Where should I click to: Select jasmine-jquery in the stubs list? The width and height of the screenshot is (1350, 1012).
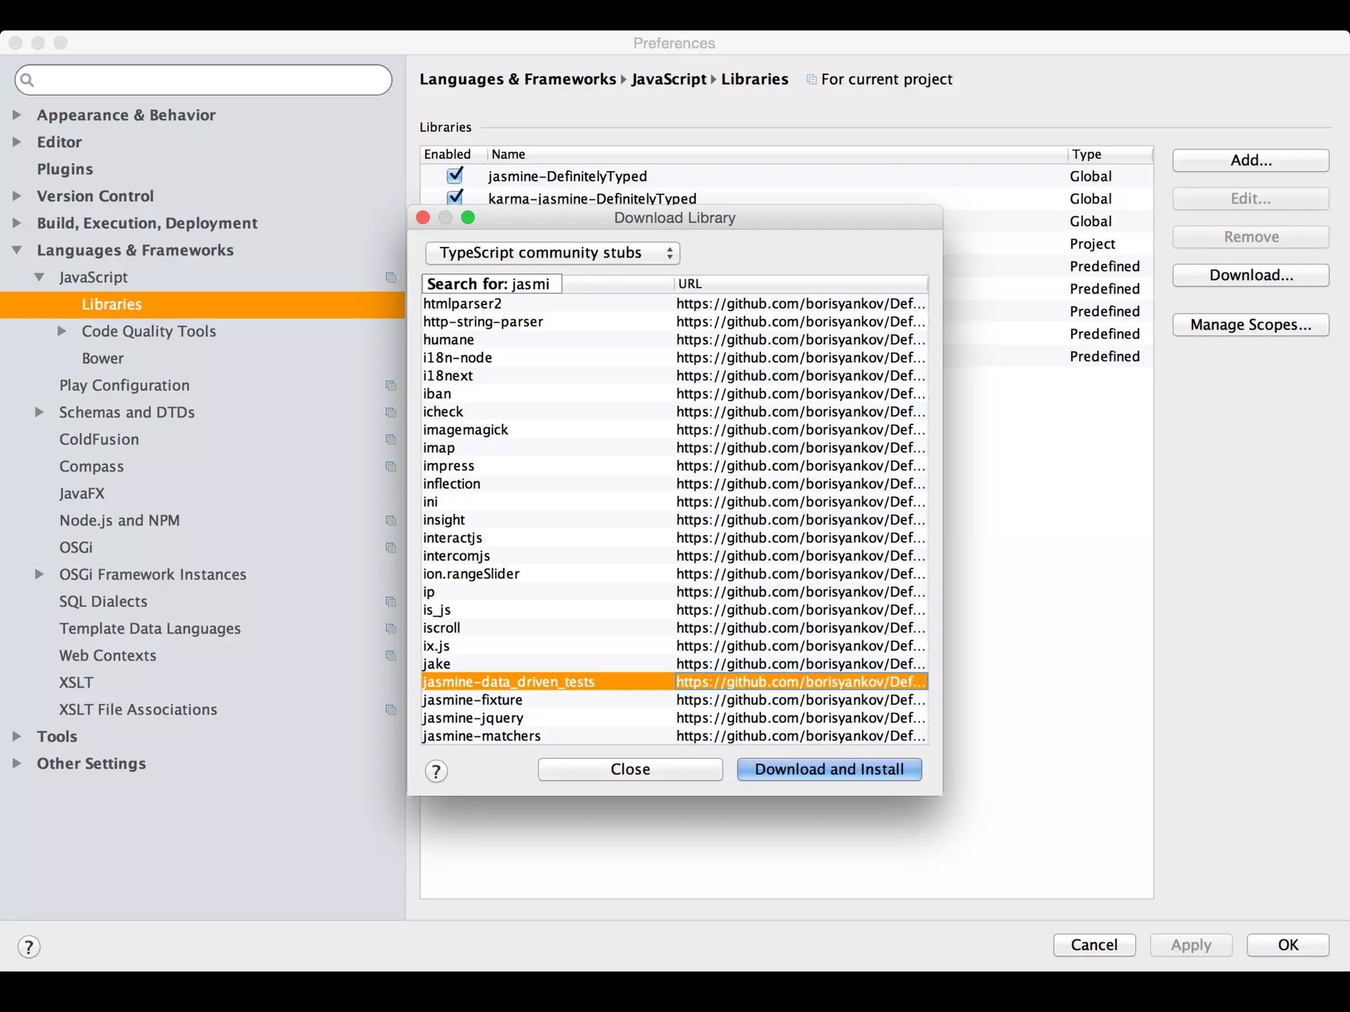pos(473,718)
